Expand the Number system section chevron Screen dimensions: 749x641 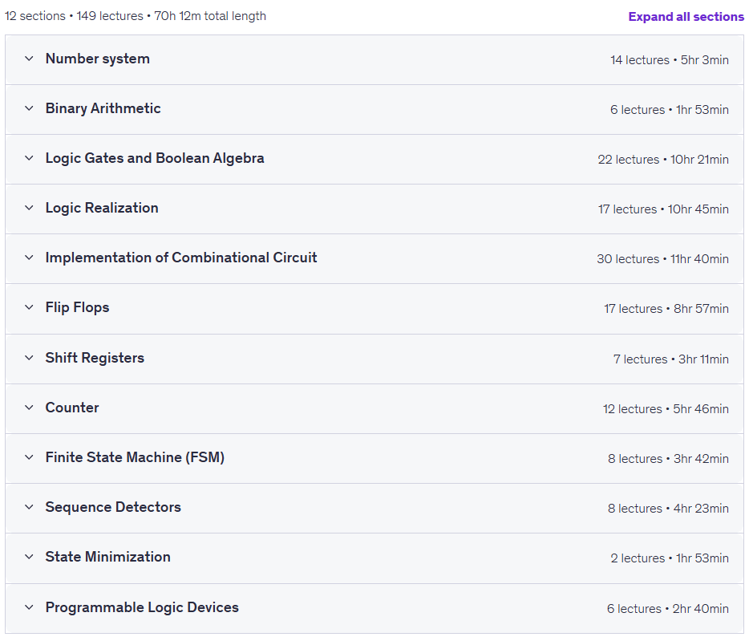[x=29, y=59]
